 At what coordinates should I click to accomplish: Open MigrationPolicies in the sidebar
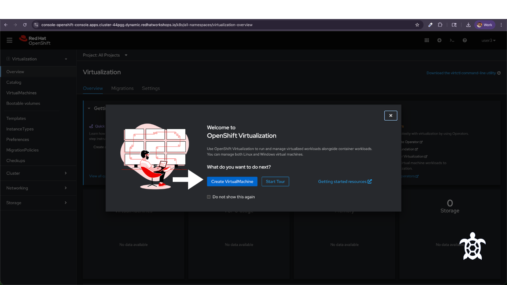pyautogui.click(x=38, y=150)
